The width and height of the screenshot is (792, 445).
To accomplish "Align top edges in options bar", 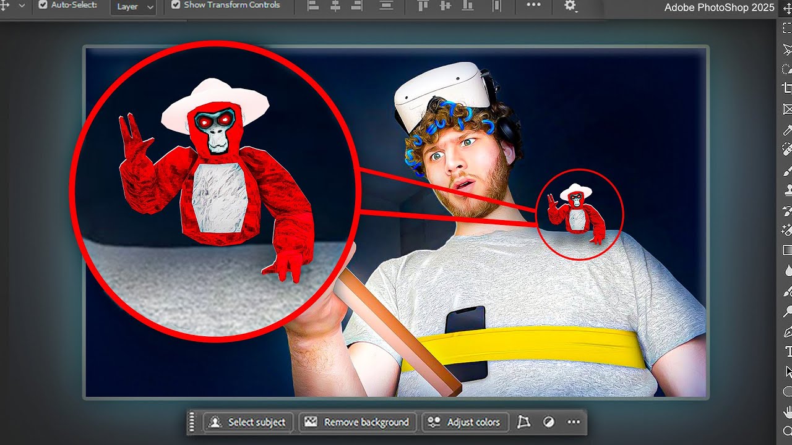I will pos(423,6).
